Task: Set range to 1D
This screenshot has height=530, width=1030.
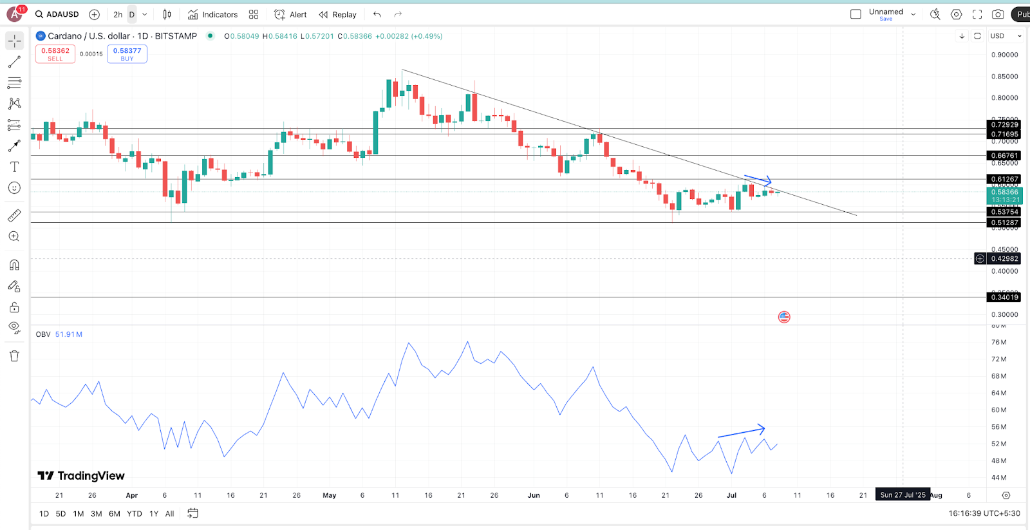Action: click(x=44, y=513)
